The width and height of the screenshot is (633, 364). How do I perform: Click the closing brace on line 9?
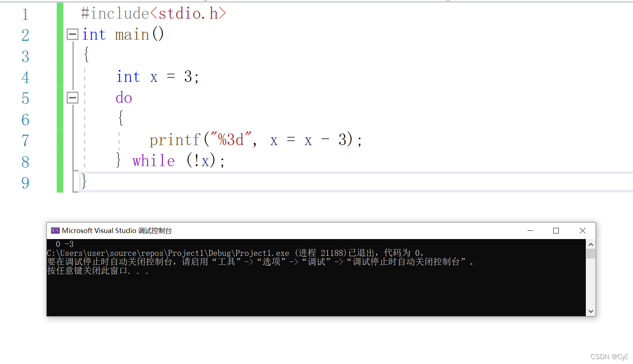[x=84, y=181]
